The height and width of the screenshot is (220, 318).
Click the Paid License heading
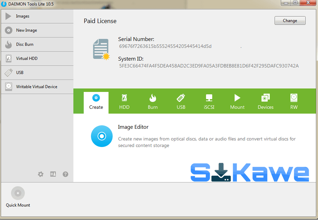click(x=100, y=21)
